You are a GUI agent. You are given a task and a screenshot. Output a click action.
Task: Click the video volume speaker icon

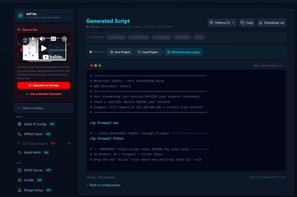42,39
